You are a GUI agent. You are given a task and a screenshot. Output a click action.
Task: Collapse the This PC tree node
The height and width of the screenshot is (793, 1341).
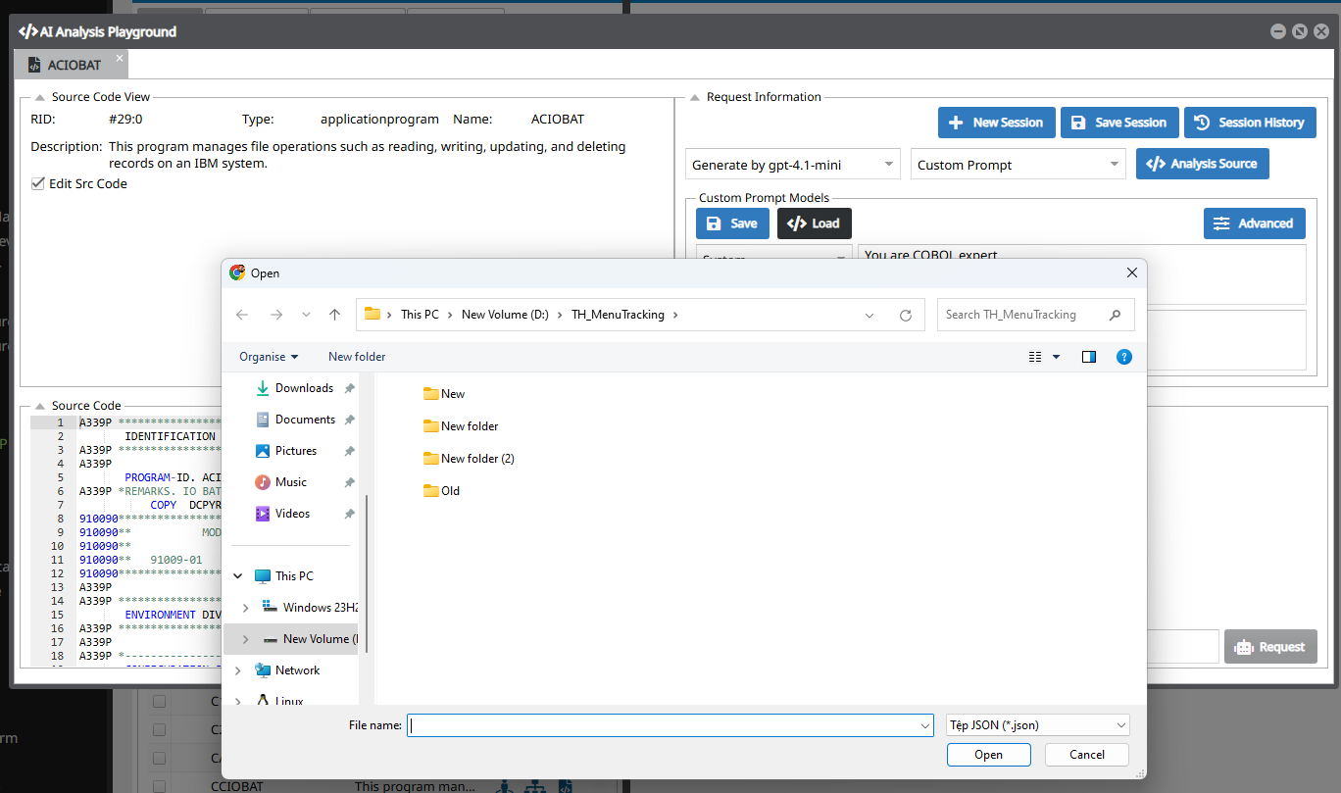(x=238, y=576)
